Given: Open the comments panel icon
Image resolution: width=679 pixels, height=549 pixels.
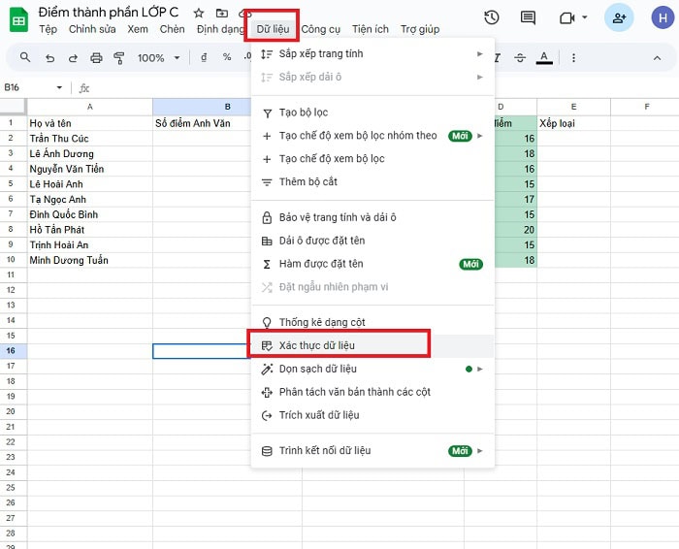Looking at the screenshot, I should pyautogui.click(x=528, y=17).
